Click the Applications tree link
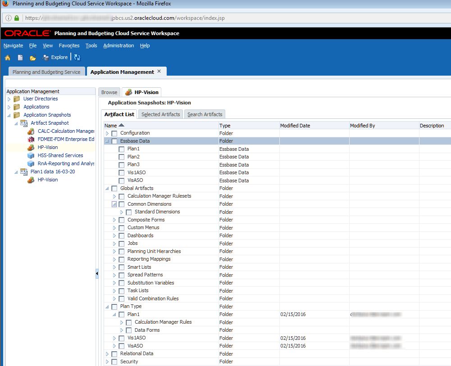Image resolution: width=451 pixels, height=366 pixels. (36, 107)
